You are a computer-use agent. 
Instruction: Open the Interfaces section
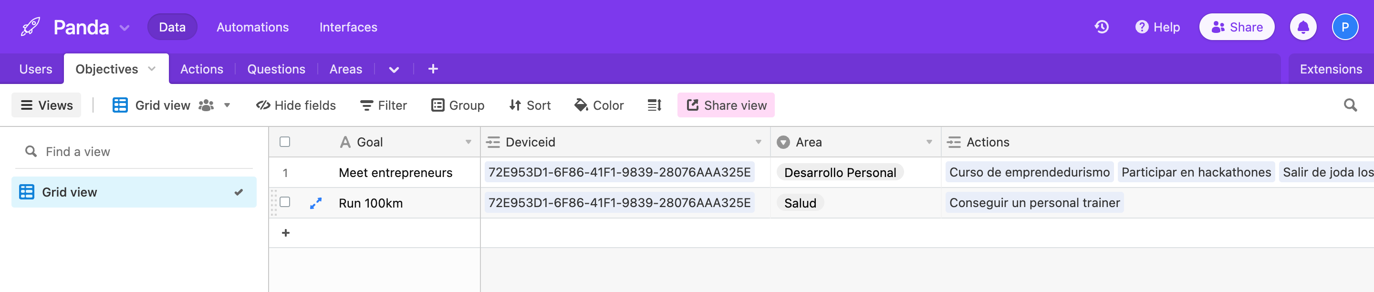pos(348,27)
